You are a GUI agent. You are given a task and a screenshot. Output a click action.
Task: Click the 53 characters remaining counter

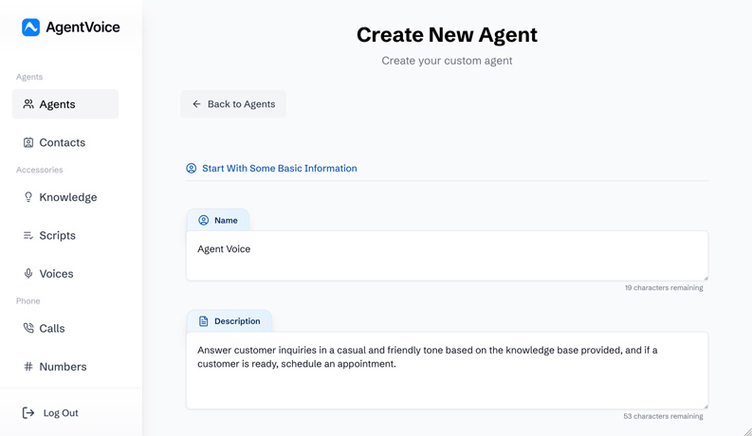[x=663, y=416]
